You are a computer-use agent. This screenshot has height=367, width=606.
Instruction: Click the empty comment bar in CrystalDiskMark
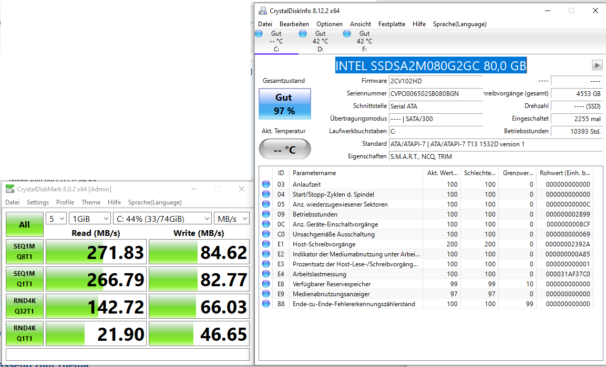(x=128, y=354)
